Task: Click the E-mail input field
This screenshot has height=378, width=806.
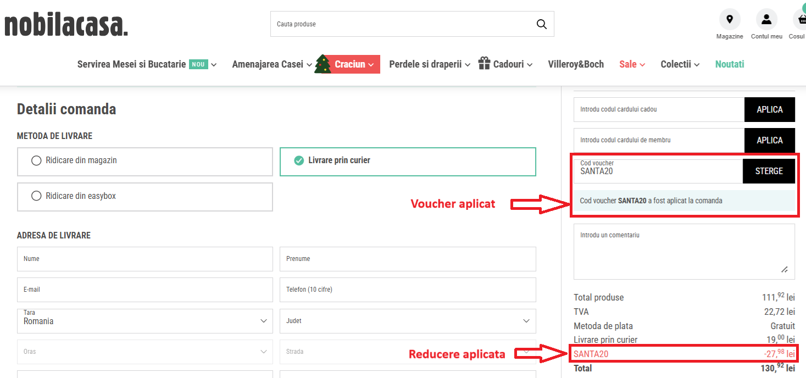Action: [x=145, y=290]
